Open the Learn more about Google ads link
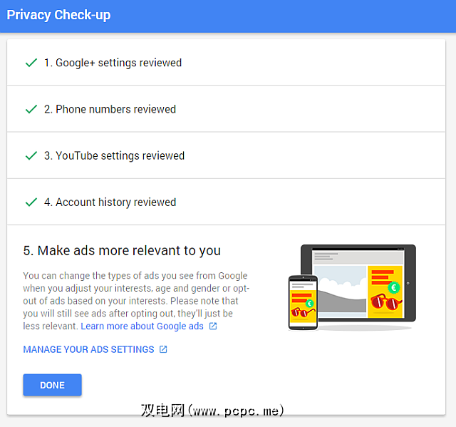 (x=142, y=326)
